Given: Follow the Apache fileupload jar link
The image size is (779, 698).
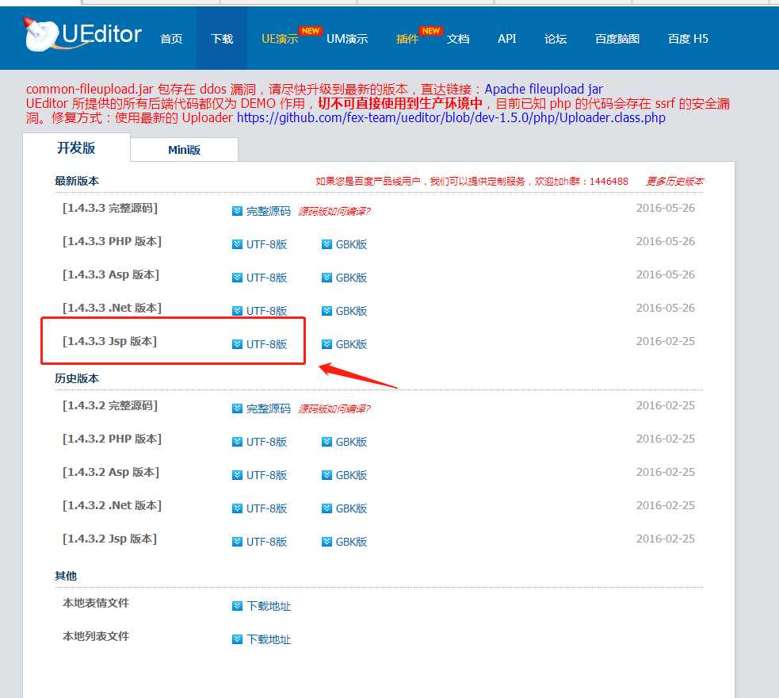Looking at the screenshot, I should point(544,89).
